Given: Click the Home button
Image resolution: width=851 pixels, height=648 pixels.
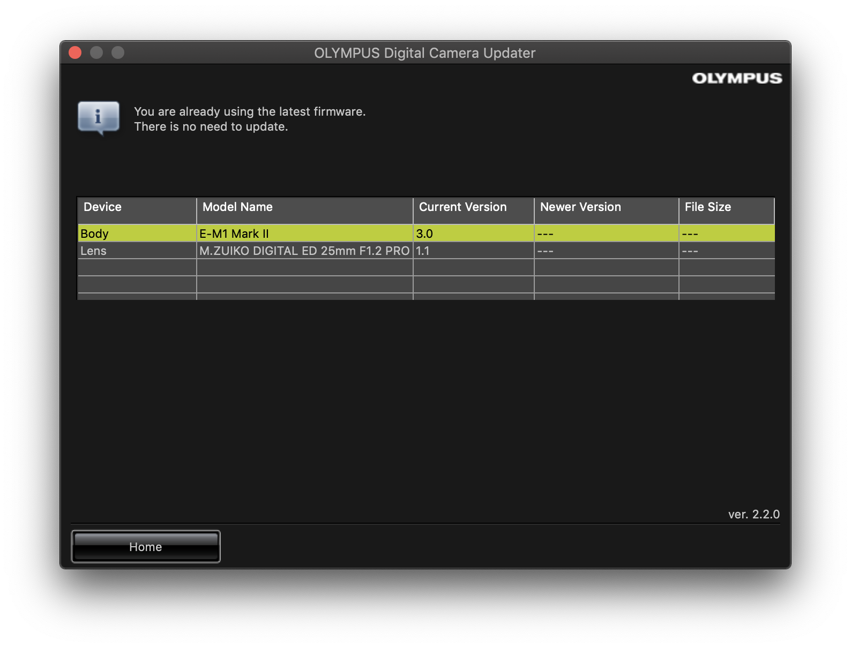Looking at the screenshot, I should (x=146, y=546).
